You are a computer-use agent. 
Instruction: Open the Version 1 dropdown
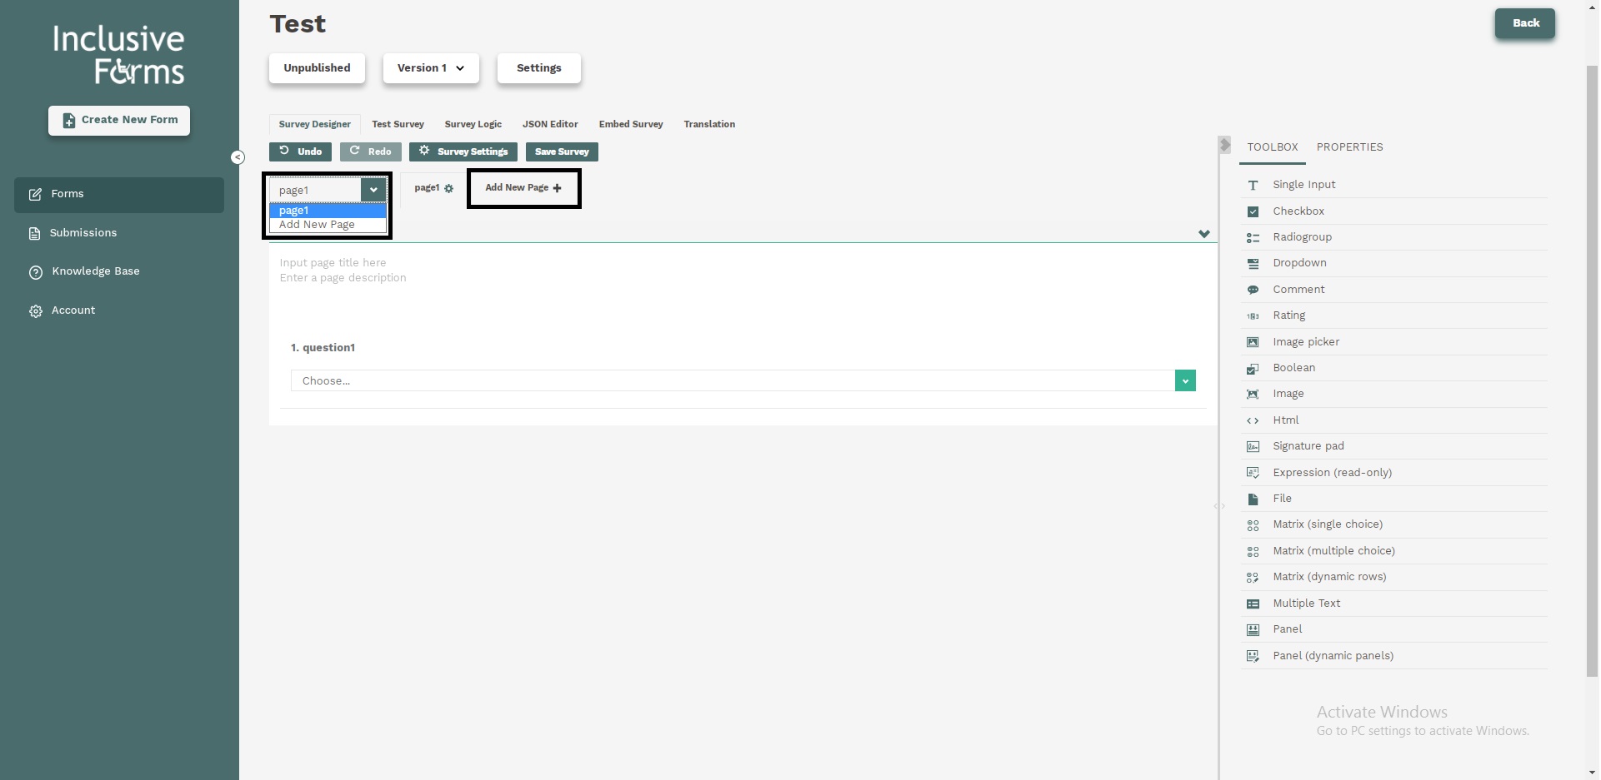point(430,68)
